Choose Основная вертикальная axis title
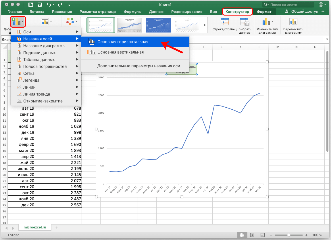The height and width of the screenshot is (240, 331). click(x=135, y=52)
